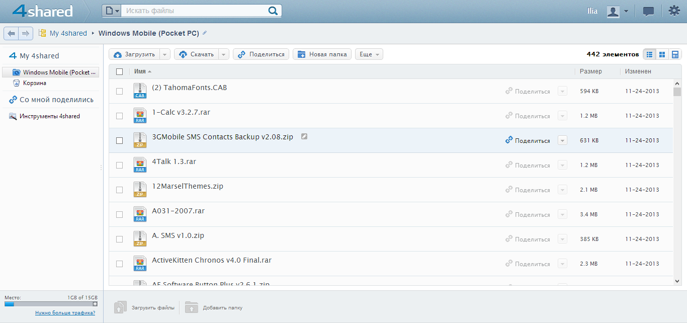Image resolution: width=687 pixels, height=323 pixels.
Task: Open share dropdown for A. SMS v1.0.zip
Action: click(x=562, y=239)
